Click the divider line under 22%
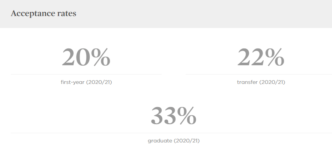The height and width of the screenshot is (154, 332). coord(258,74)
